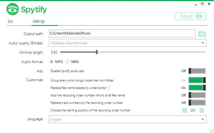Decrease starting order number with minus

[x=185, y=110]
